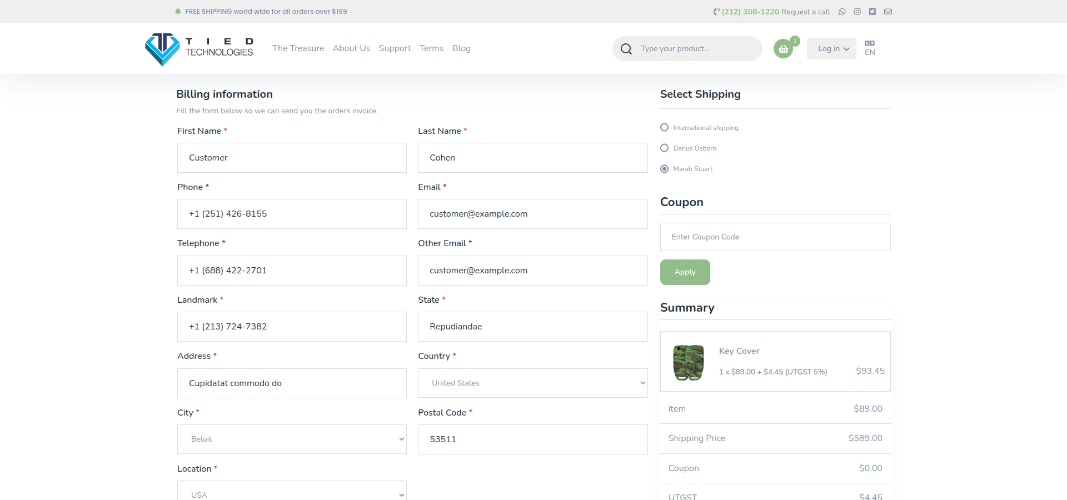
Task: Open The Treasure menu item
Action: (x=298, y=48)
